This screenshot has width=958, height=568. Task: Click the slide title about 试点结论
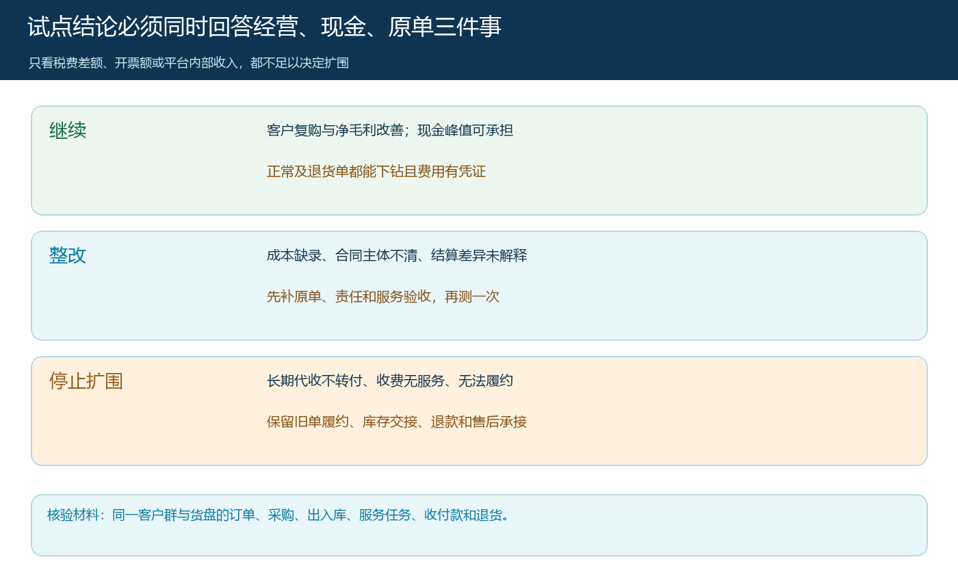click(265, 27)
